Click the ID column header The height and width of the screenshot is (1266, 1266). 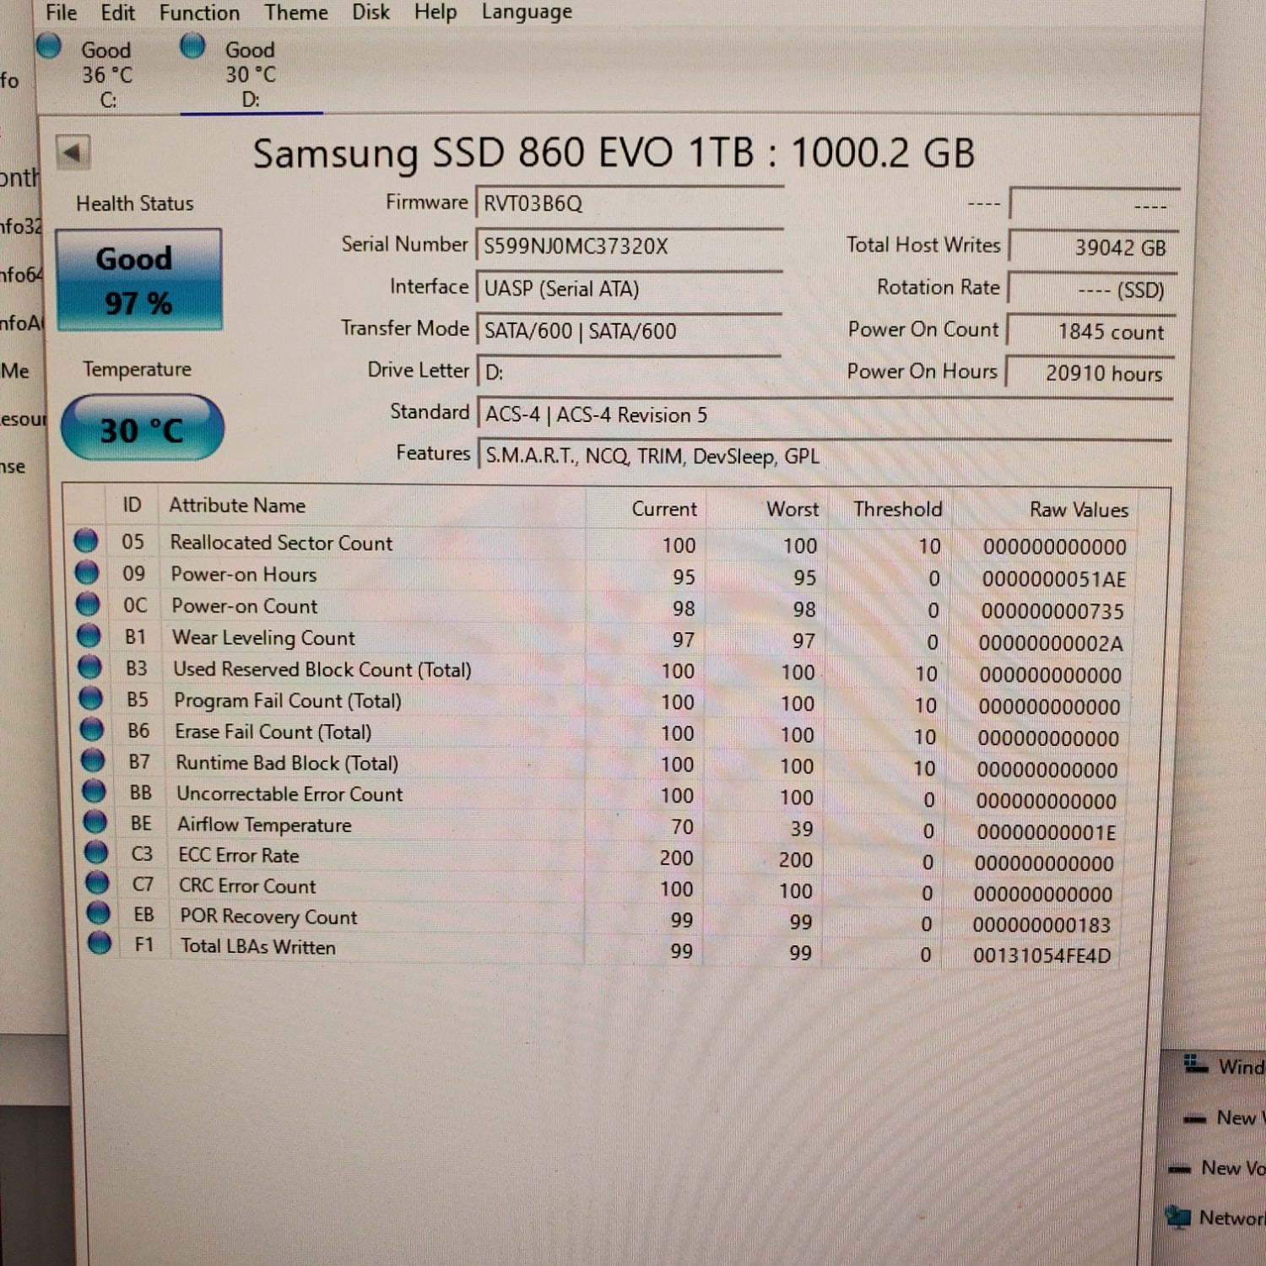coord(132,505)
